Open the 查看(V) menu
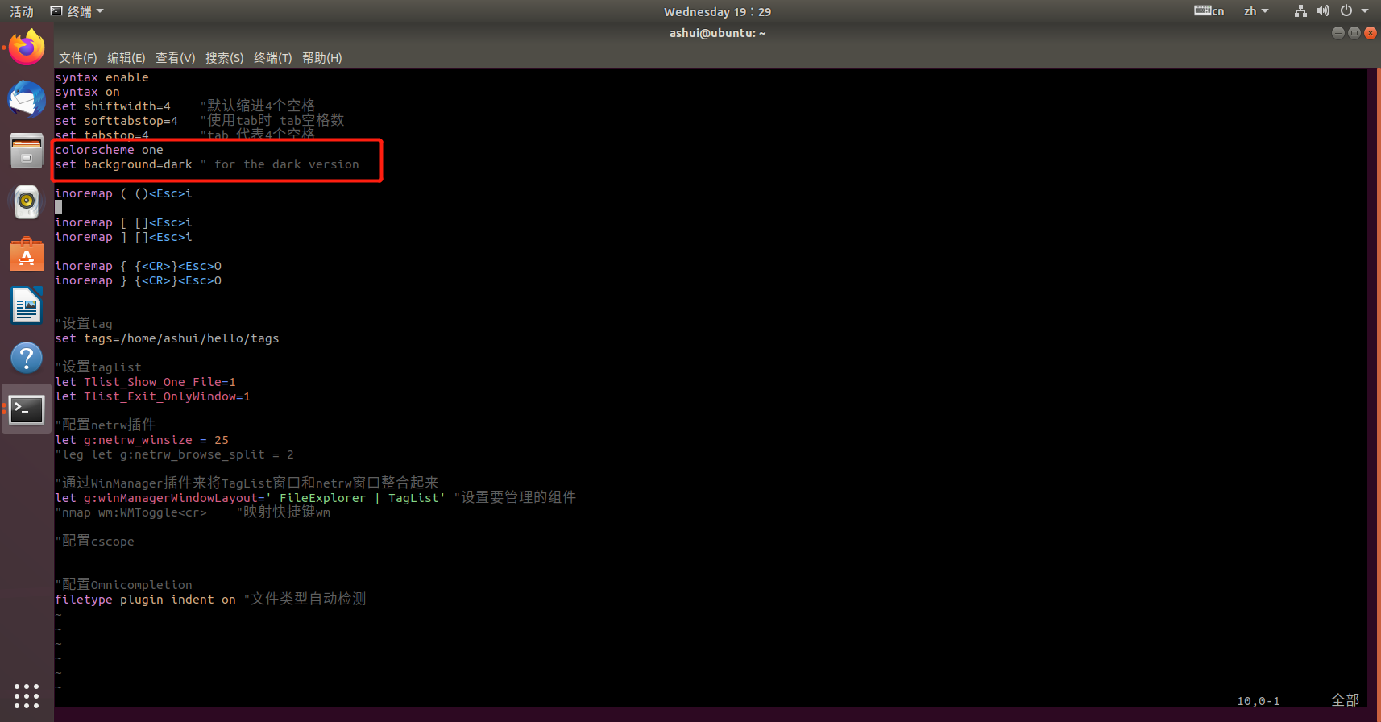Image resolution: width=1381 pixels, height=722 pixels. pos(175,58)
